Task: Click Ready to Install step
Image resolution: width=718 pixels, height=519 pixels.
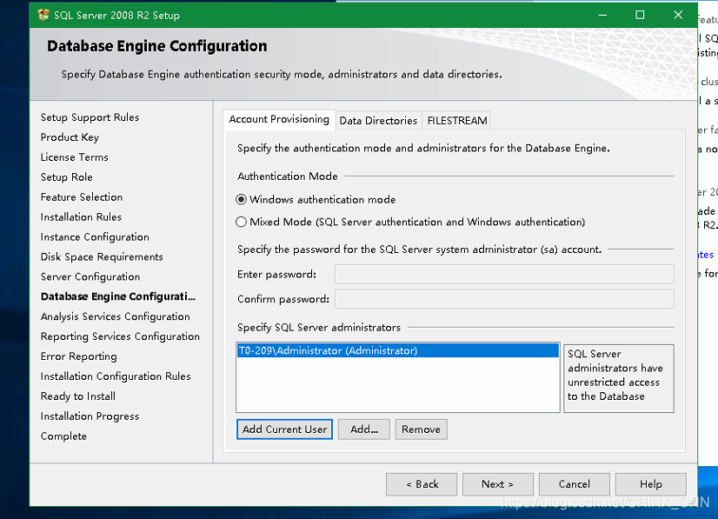Action: pyautogui.click(x=78, y=396)
